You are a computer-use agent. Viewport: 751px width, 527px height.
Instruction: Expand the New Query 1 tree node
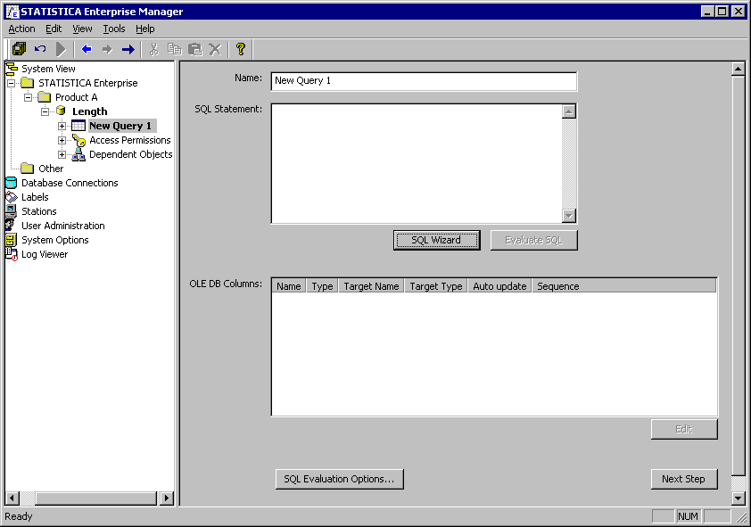[62, 126]
